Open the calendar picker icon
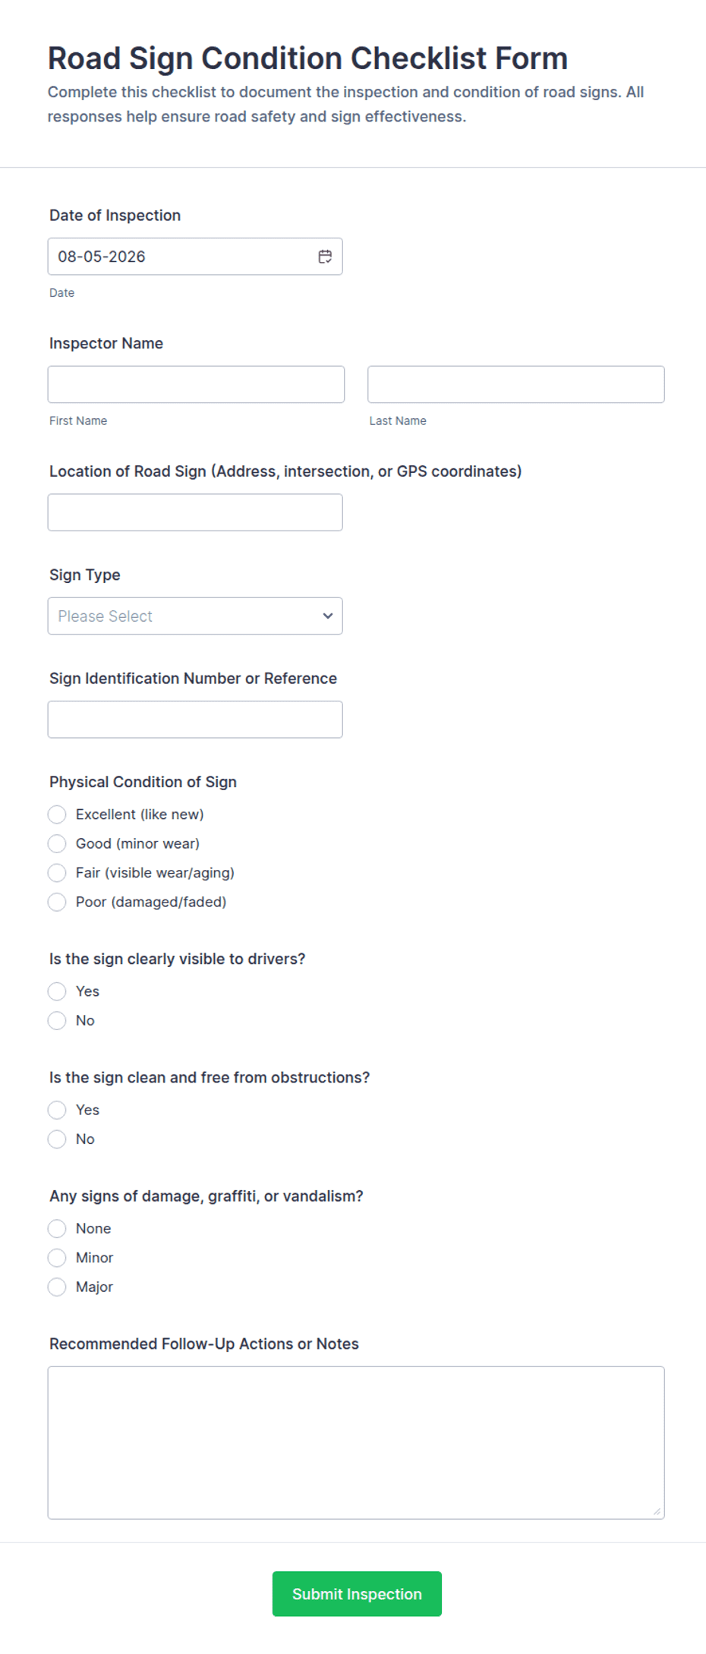Viewport: 706px width, 1654px height. tap(325, 257)
